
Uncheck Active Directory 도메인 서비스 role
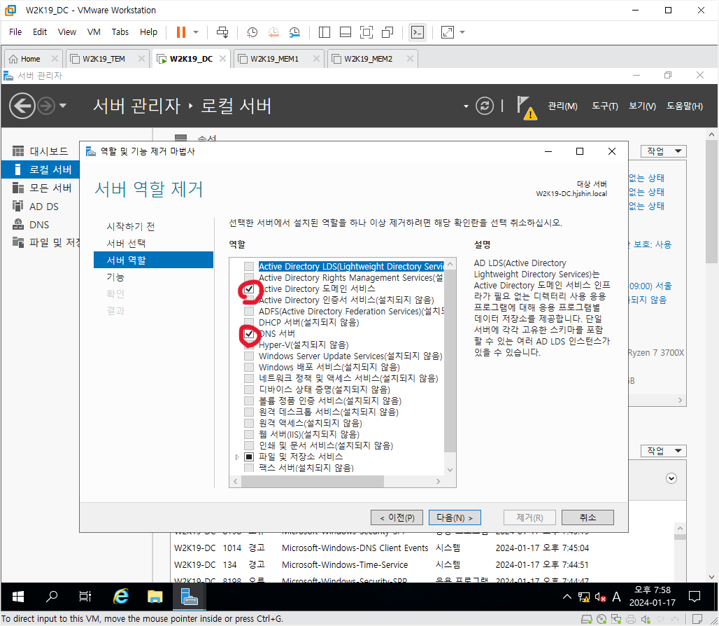tap(249, 289)
